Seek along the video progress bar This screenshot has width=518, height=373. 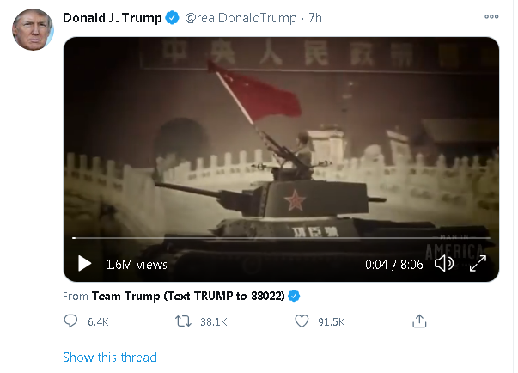click(281, 237)
